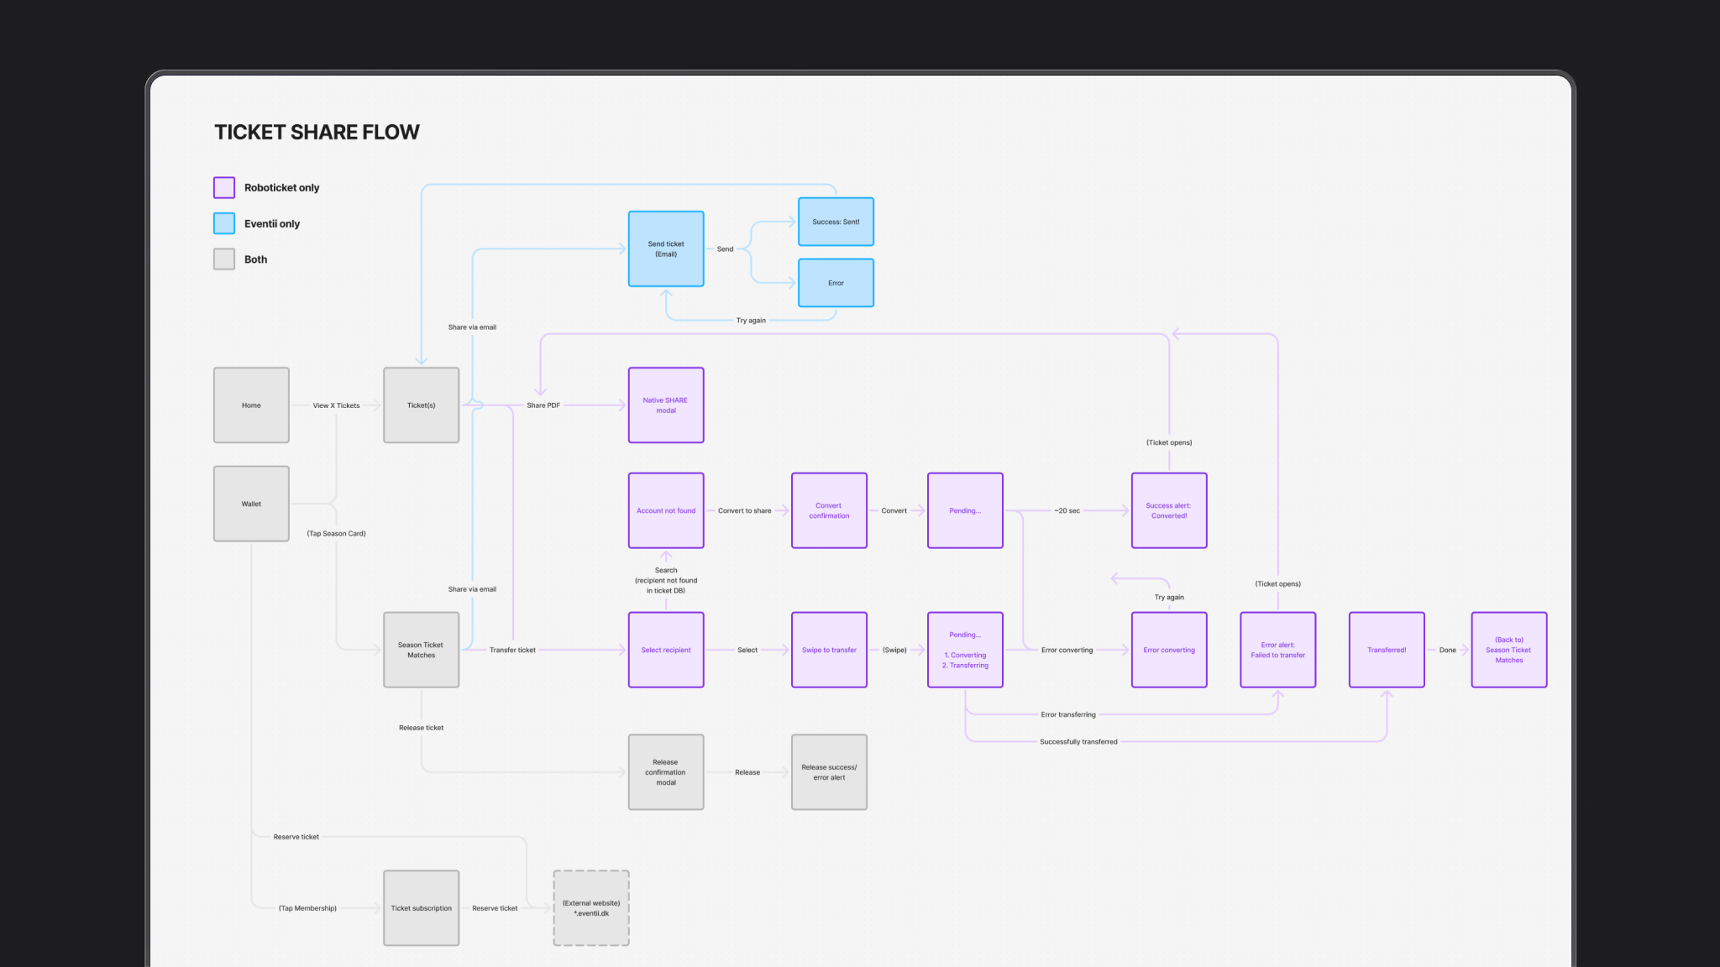
Task: Select the Pending Converting Transferring node
Action: pos(965,650)
